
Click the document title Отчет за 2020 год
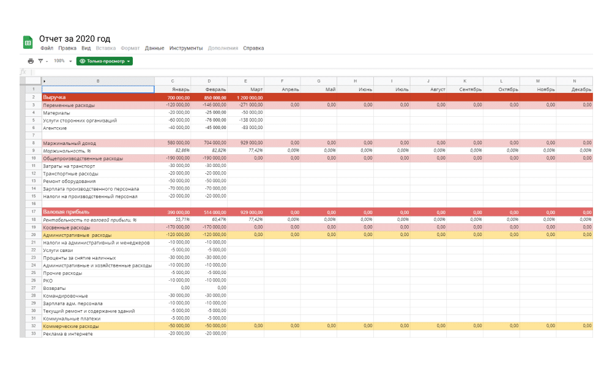pos(75,39)
